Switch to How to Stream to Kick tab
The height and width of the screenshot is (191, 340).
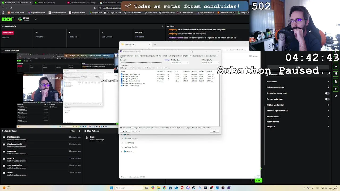(82, 2)
